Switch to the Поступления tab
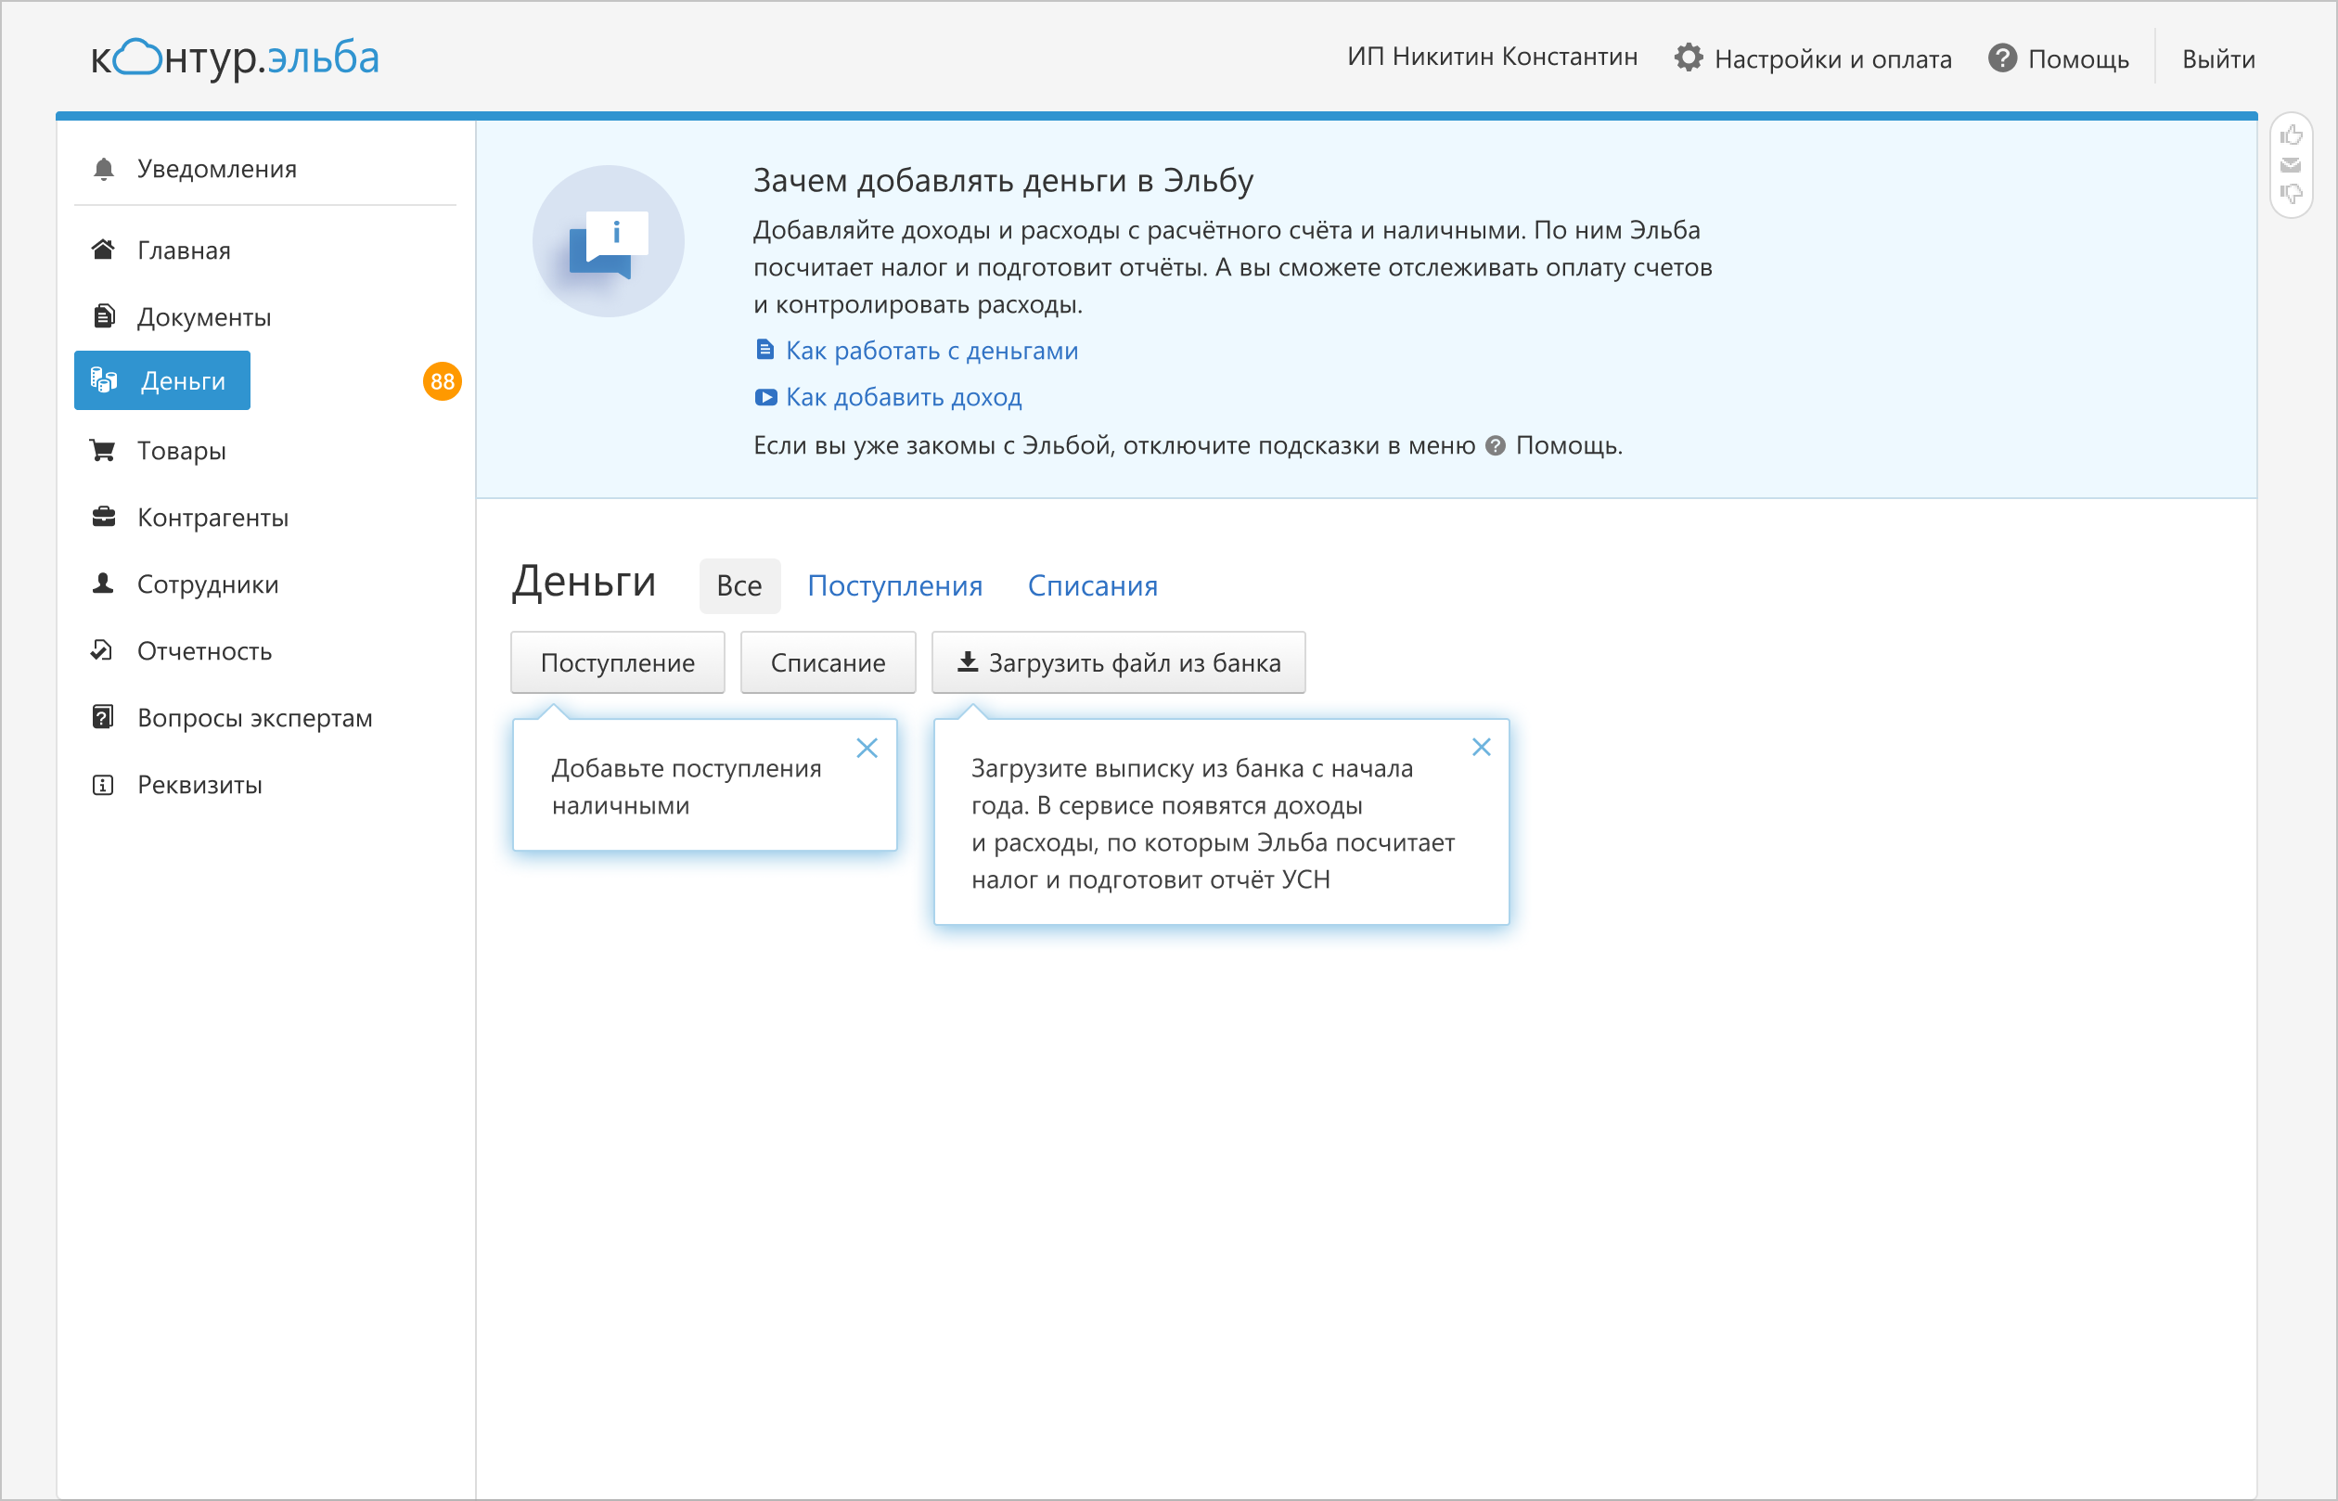 894,585
